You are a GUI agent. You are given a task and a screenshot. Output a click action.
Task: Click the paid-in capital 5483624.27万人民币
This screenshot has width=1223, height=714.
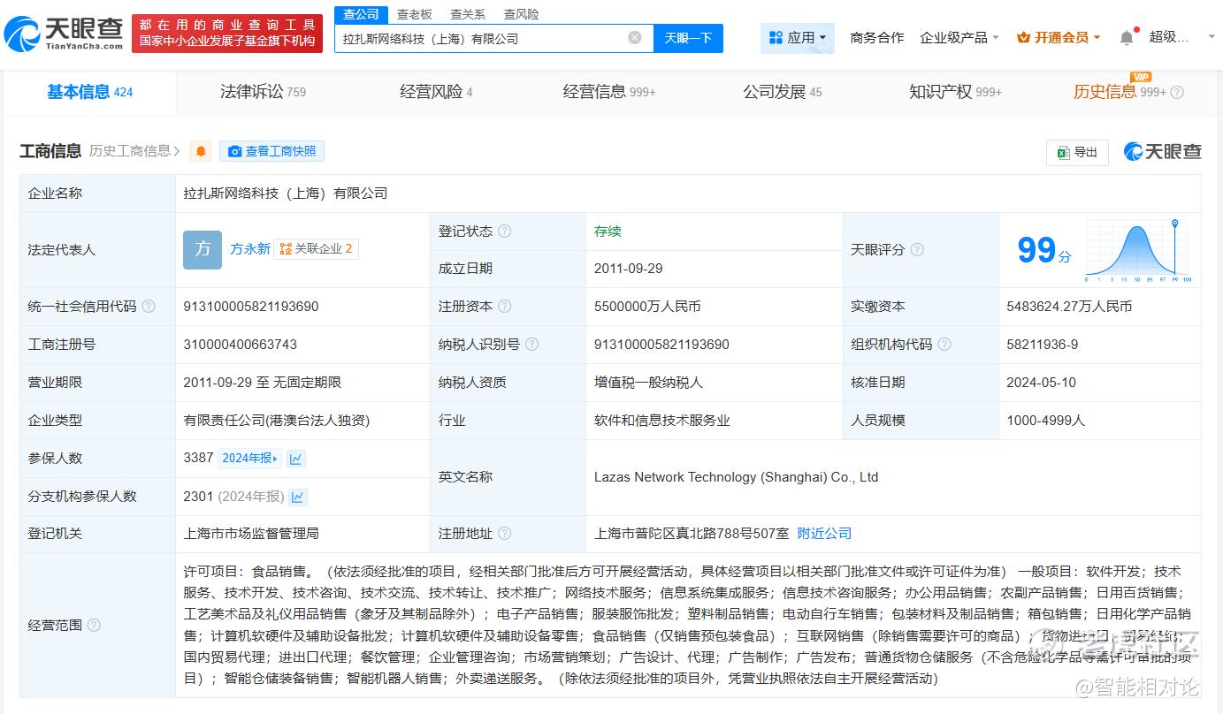[1069, 307]
